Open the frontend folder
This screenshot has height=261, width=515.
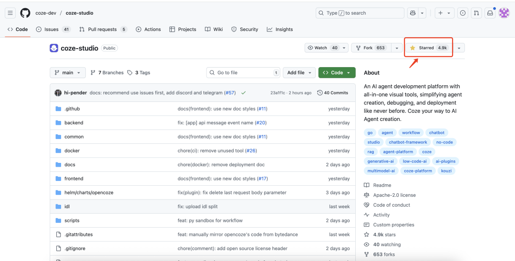point(74,179)
